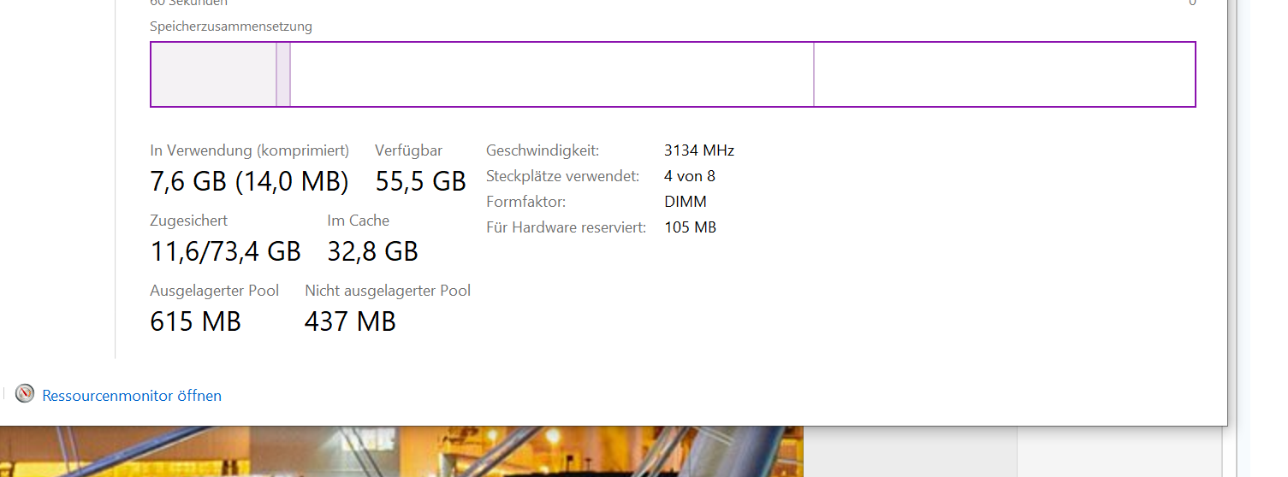Click the Ressourcenmonitor icon

pyautogui.click(x=25, y=394)
